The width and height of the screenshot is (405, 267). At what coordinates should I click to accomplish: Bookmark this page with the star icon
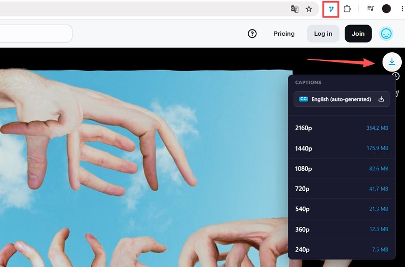(x=309, y=9)
